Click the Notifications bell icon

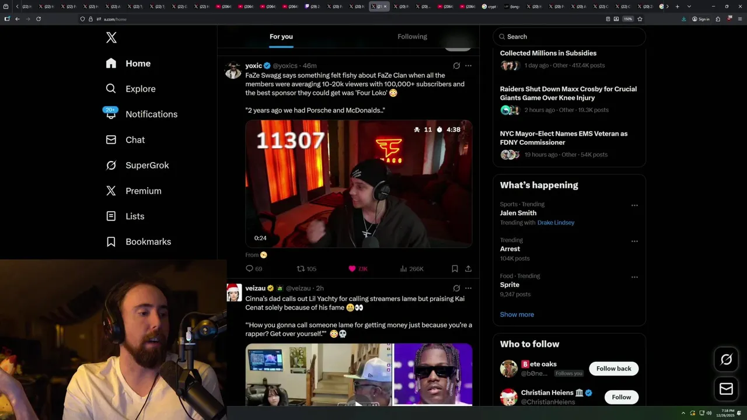click(111, 114)
